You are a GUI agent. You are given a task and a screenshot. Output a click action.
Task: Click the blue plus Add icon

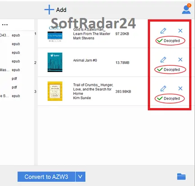[x=49, y=9]
